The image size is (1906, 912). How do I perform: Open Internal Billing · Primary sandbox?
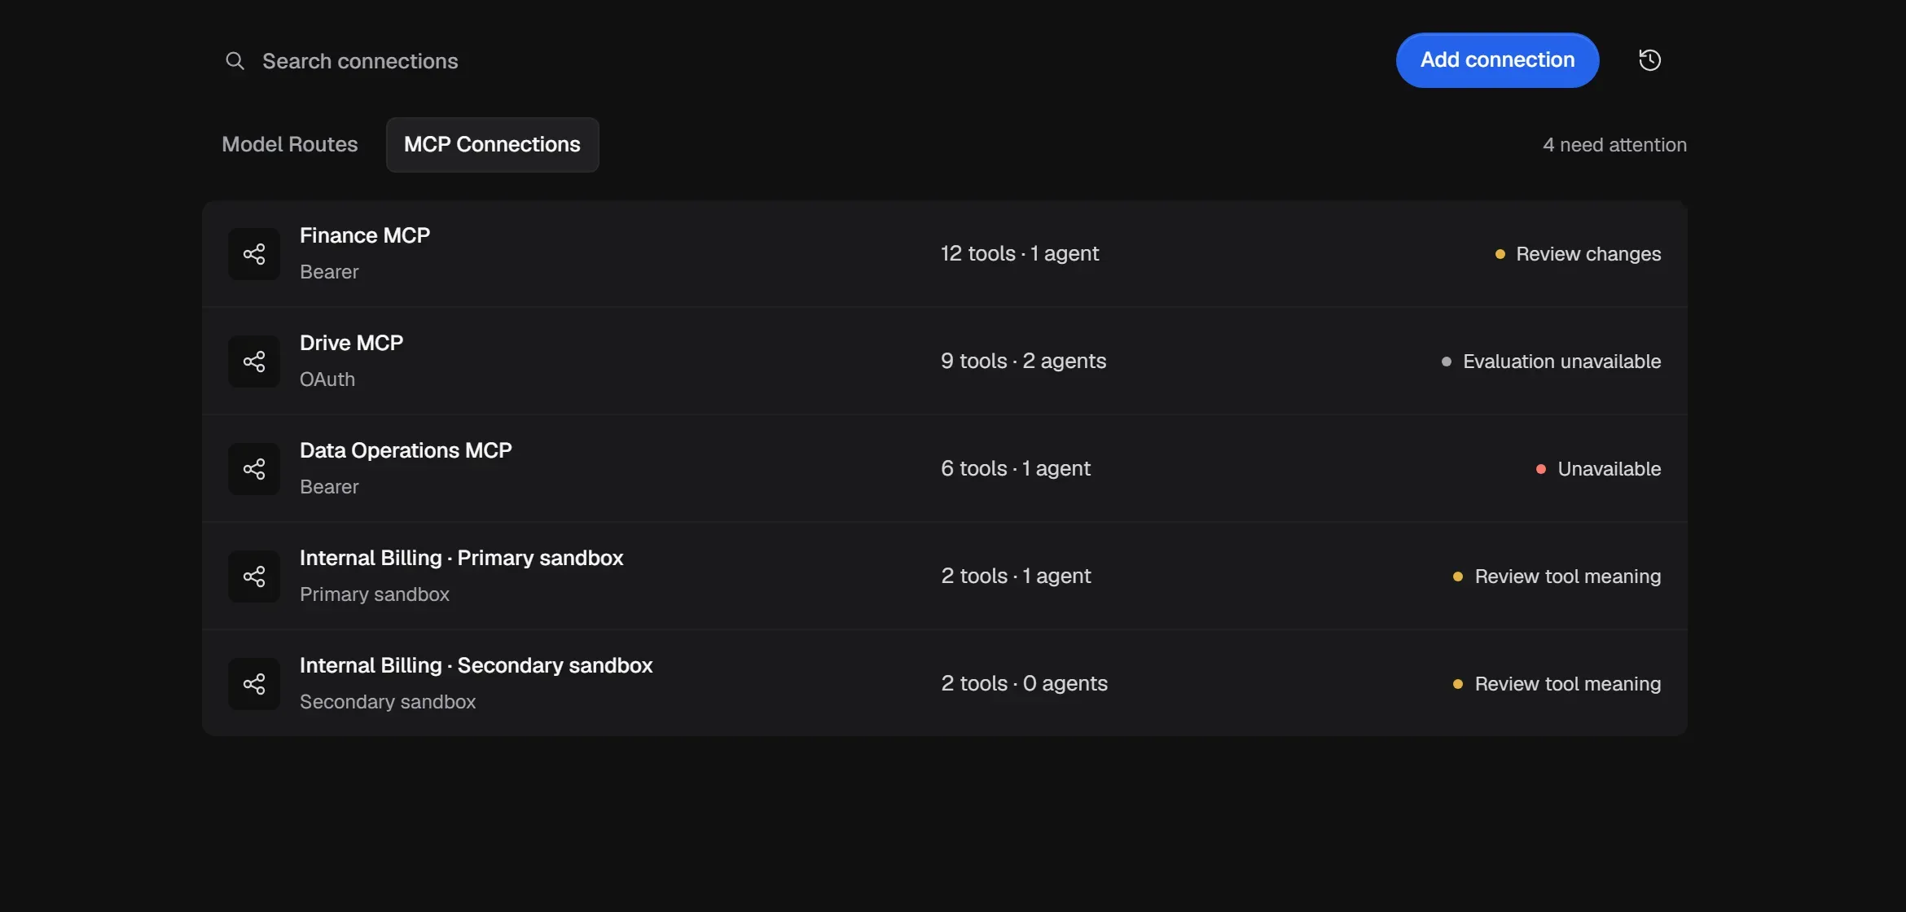pos(944,577)
